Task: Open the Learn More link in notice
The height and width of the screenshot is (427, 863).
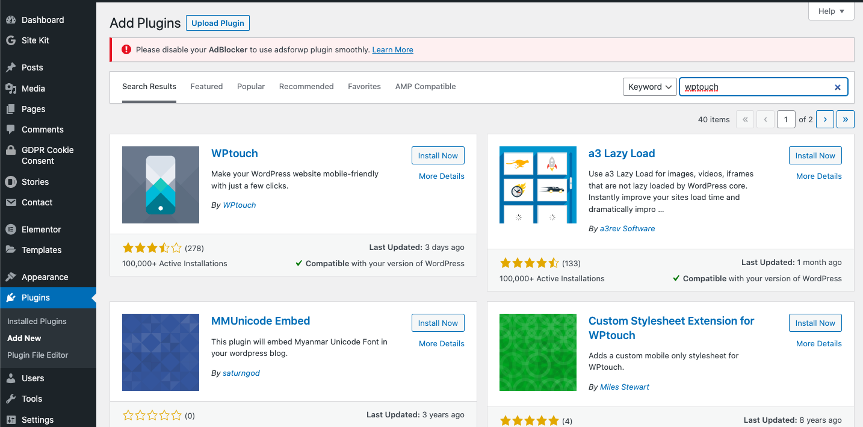Action: (x=392, y=50)
